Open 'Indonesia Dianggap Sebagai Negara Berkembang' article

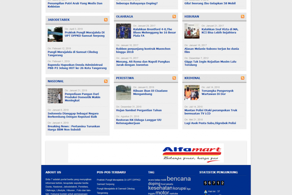[73, 115]
